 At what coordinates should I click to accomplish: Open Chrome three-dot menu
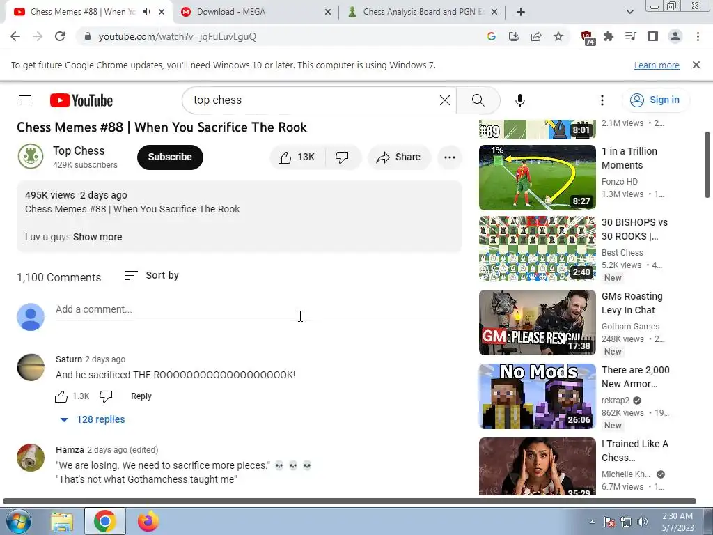coord(698,36)
